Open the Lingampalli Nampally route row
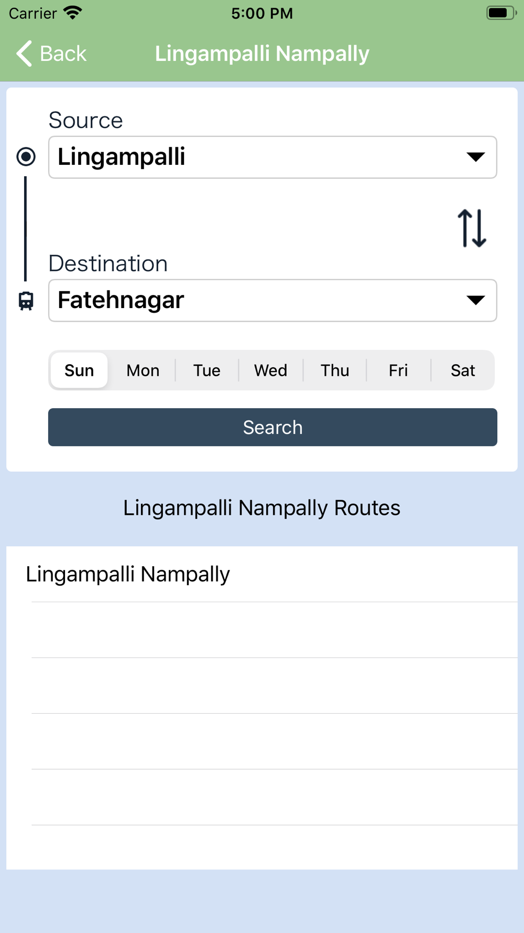 262,574
